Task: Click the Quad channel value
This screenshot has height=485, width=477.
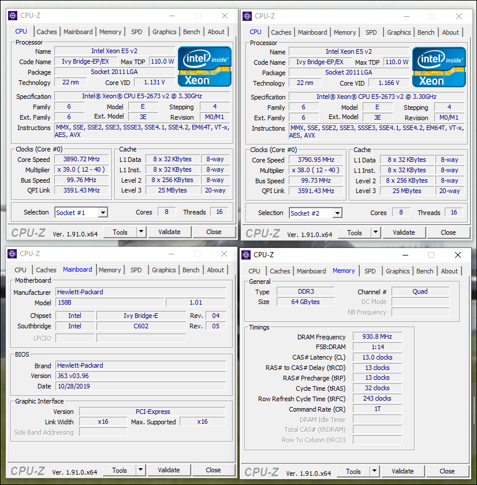Action: [x=420, y=291]
